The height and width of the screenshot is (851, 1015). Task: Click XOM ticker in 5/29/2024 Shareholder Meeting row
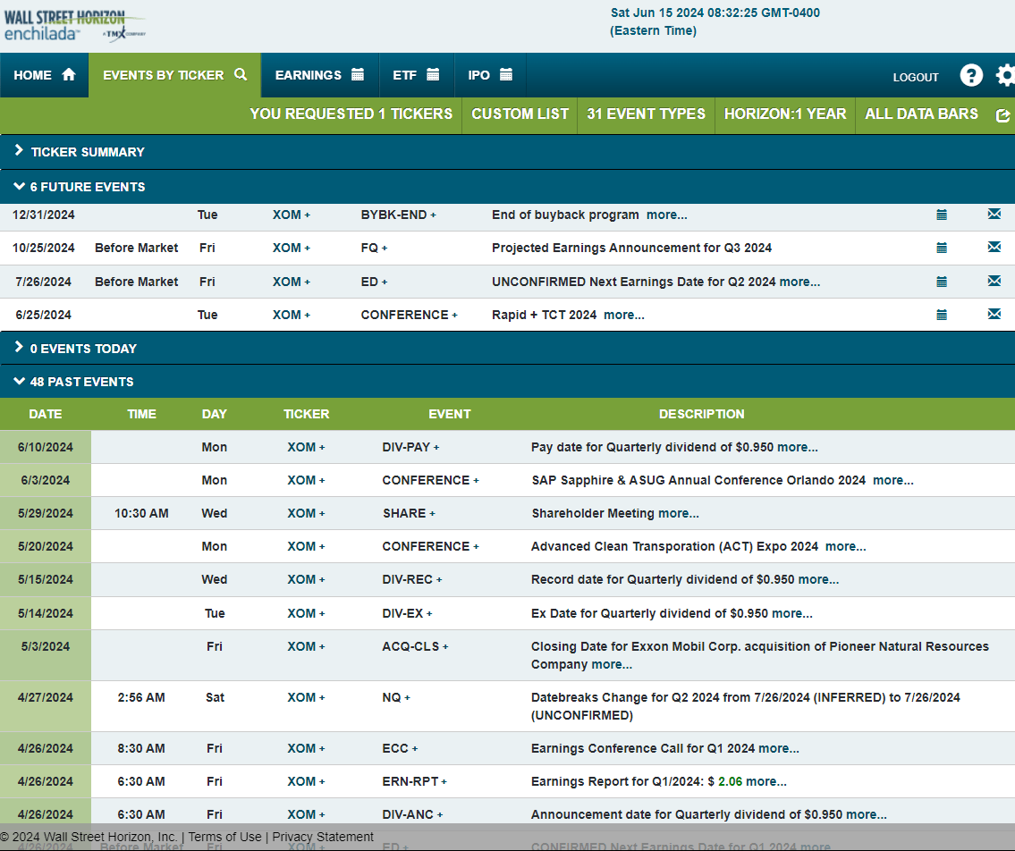point(301,513)
